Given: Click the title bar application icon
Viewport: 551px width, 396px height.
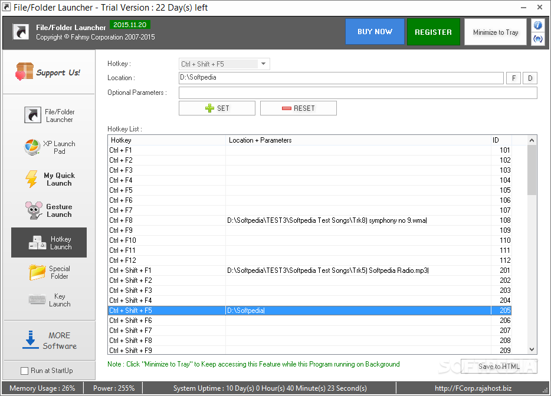Looking at the screenshot, I should 6,7.
